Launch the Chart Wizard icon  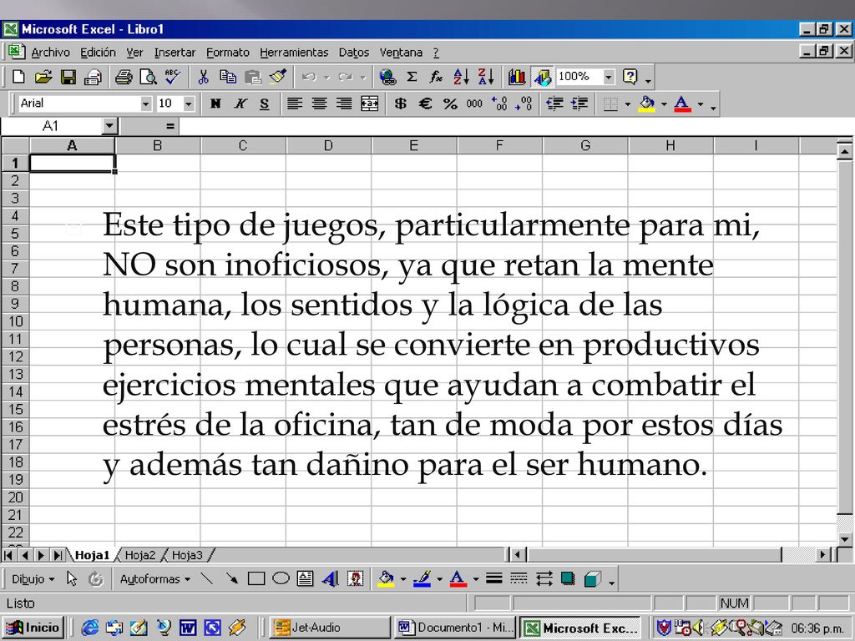(x=517, y=77)
